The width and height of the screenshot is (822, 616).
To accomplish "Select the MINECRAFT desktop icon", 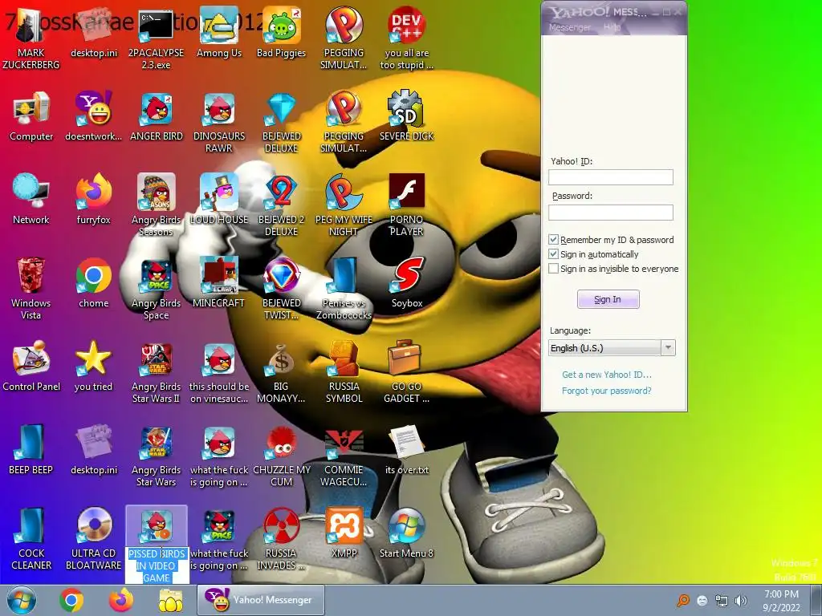I will pos(219,282).
